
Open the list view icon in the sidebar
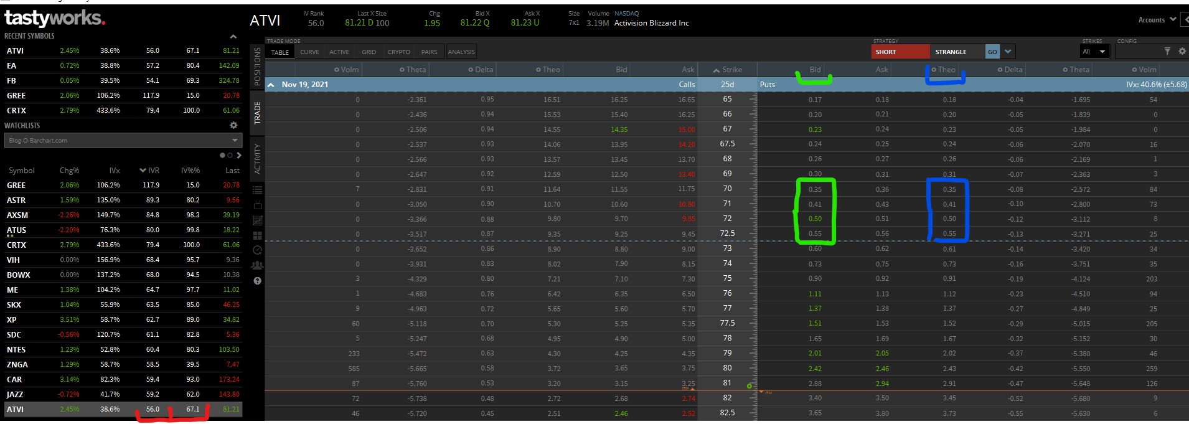tap(257, 190)
